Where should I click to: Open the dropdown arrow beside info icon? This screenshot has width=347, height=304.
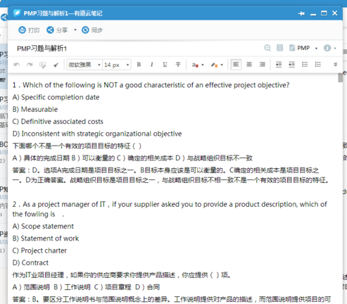335,49
